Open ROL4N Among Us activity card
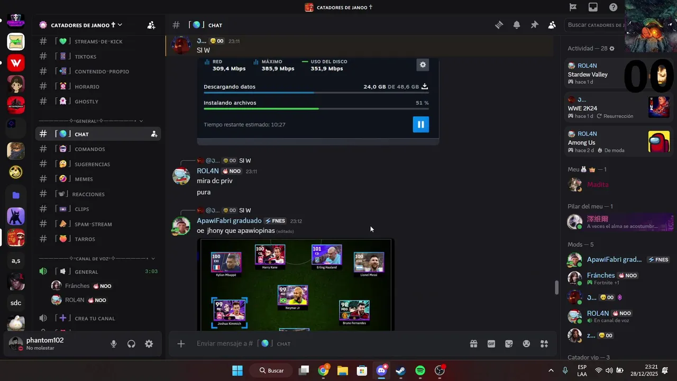This screenshot has height=381, width=677. (x=618, y=142)
